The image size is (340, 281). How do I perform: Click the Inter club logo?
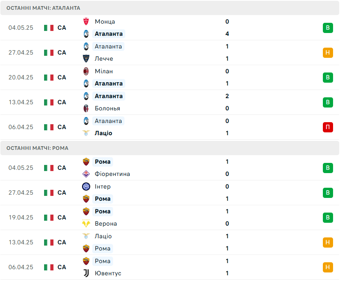86,187
